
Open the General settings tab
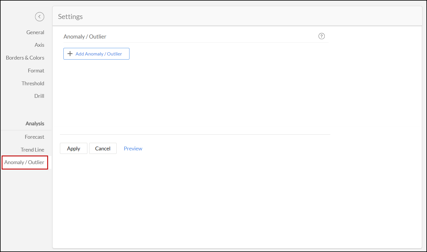[x=35, y=32]
